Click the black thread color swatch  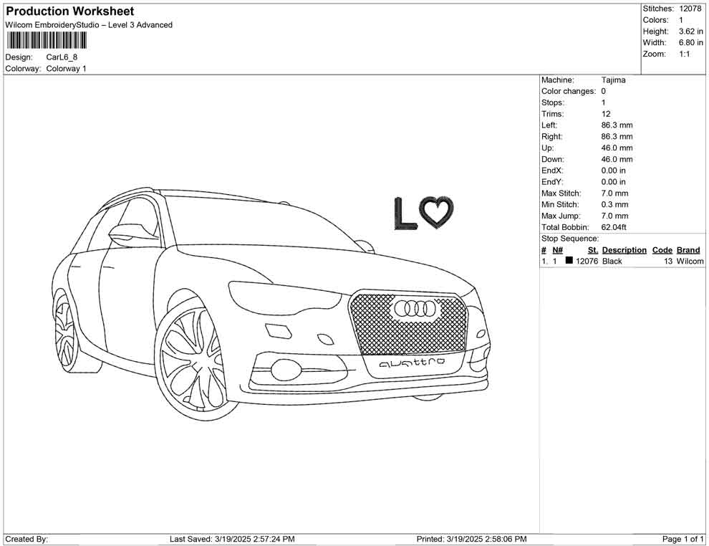569,262
